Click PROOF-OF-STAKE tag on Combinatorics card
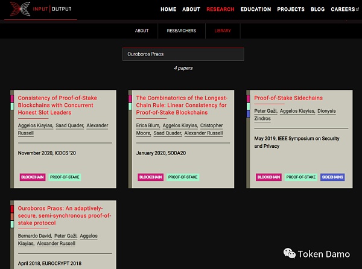This screenshot has height=269, width=362. 183,177
